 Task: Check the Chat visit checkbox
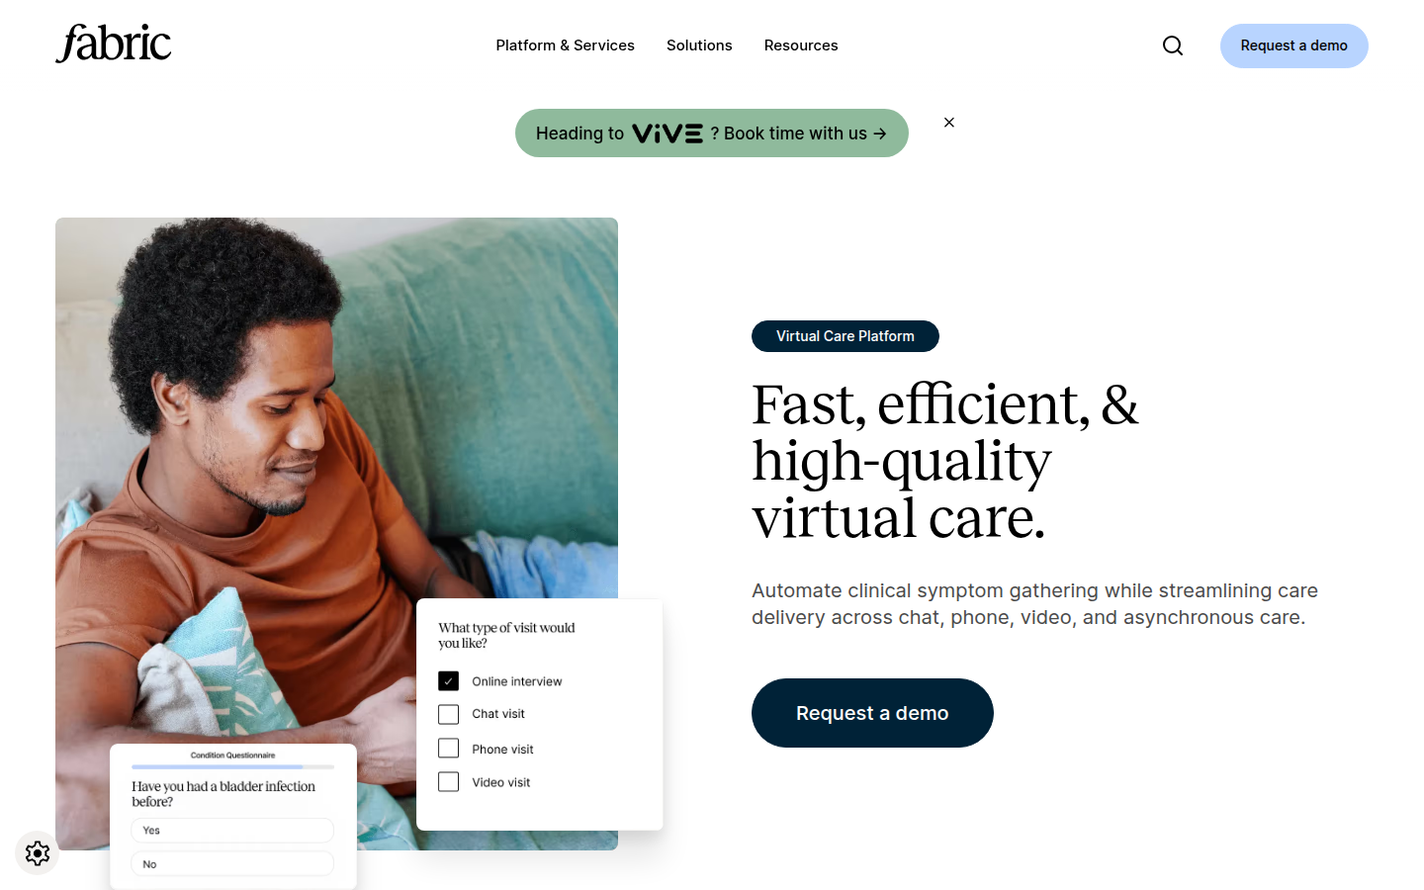click(x=449, y=714)
